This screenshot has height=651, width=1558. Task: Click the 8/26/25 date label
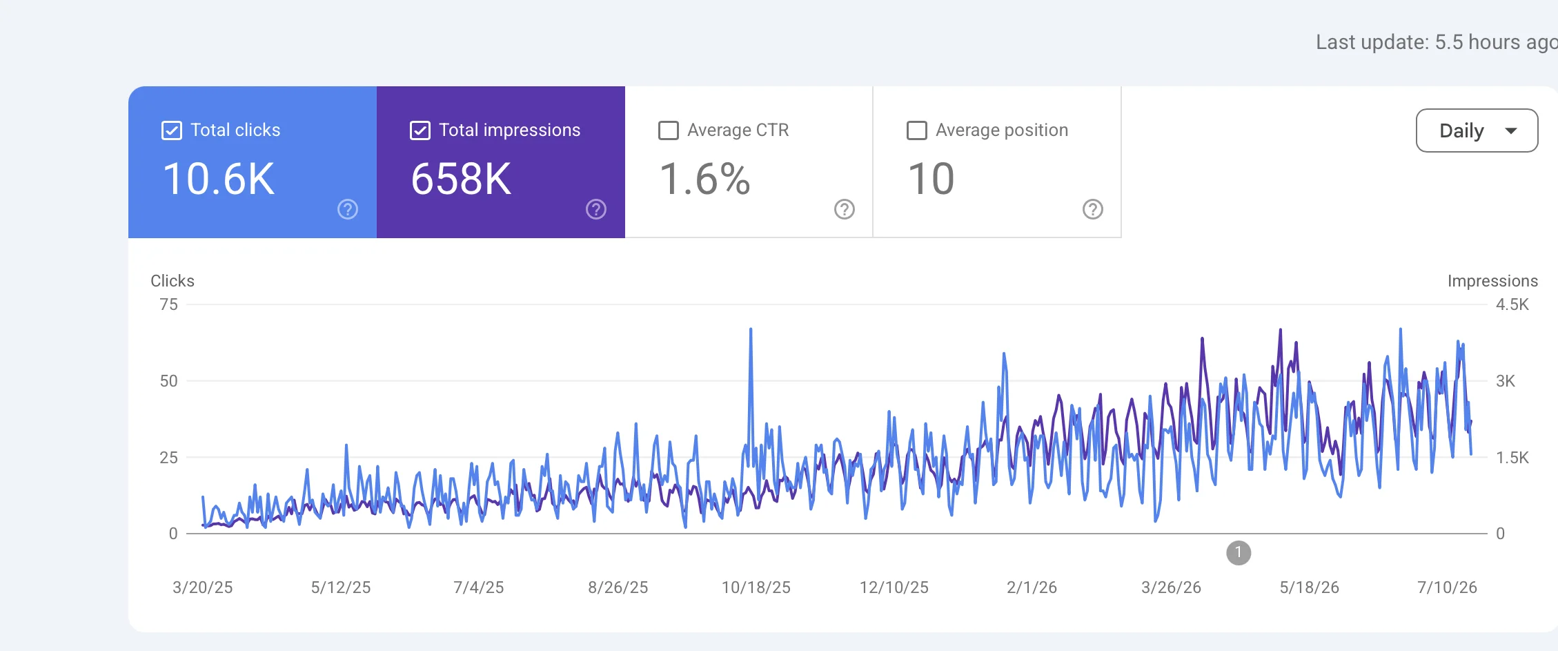pyautogui.click(x=618, y=587)
